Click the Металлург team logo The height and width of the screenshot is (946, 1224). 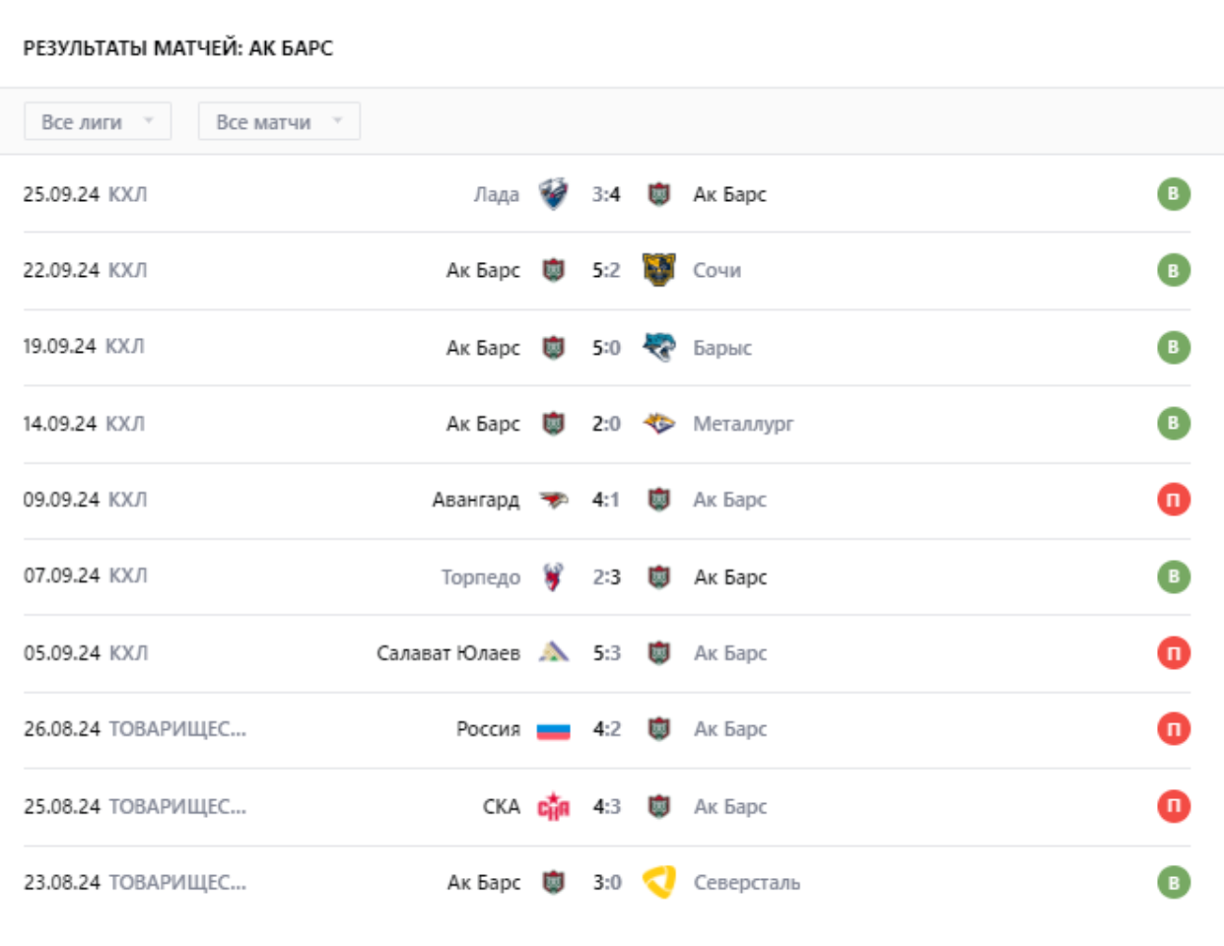pyautogui.click(x=658, y=424)
